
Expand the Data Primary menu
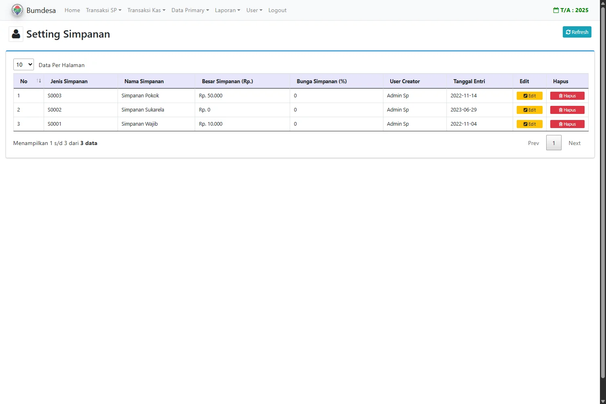coord(190,10)
